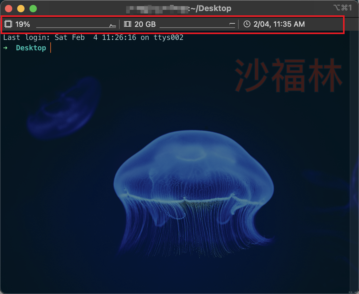Viewport: 359px width, 294px height.
Task: Click the memory usage sparkline graph
Action: (x=197, y=25)
